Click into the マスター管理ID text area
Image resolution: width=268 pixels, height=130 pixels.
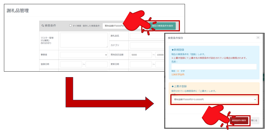coord(84,40)
